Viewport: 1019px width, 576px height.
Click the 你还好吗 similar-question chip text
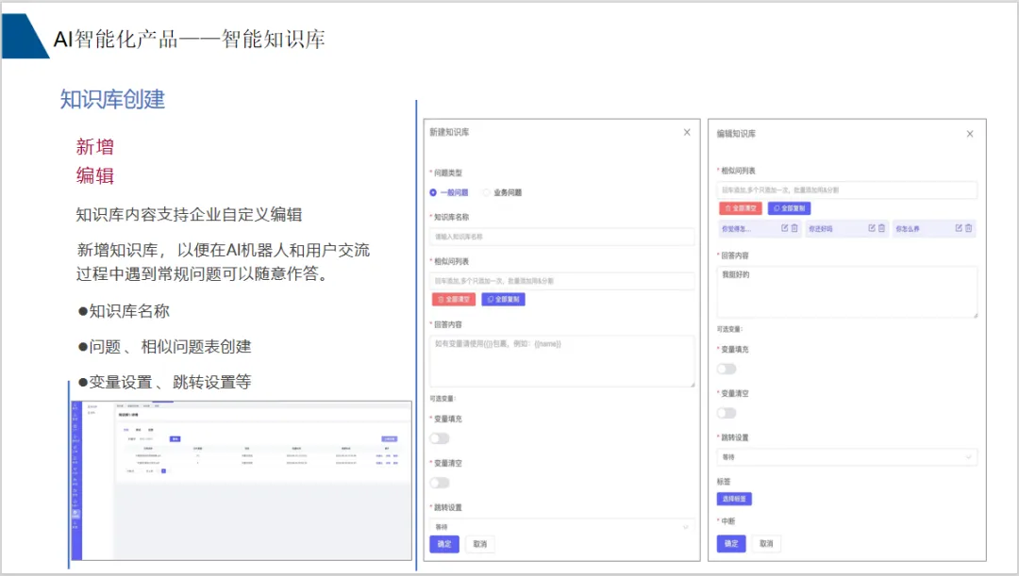[x=820, y=228]
